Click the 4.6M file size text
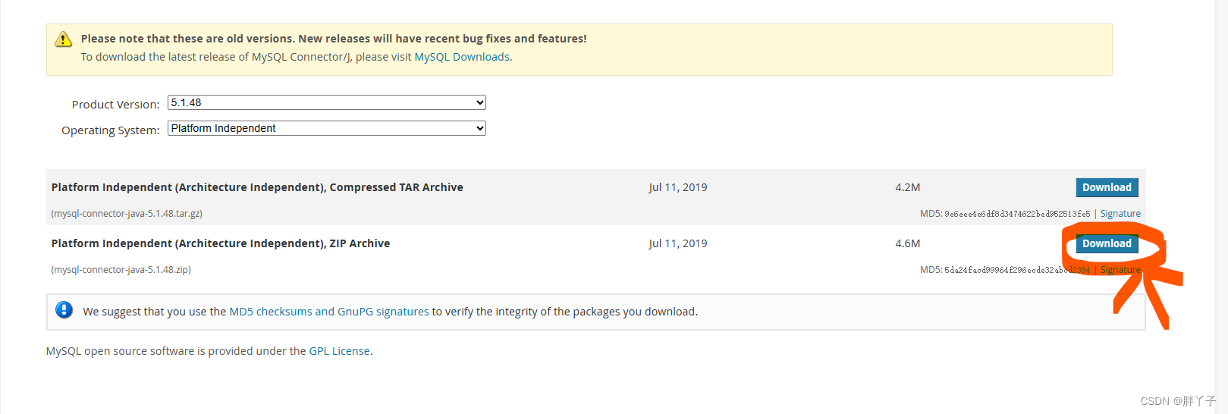Screen dimensions: 1228x414 tap(907, 243)
